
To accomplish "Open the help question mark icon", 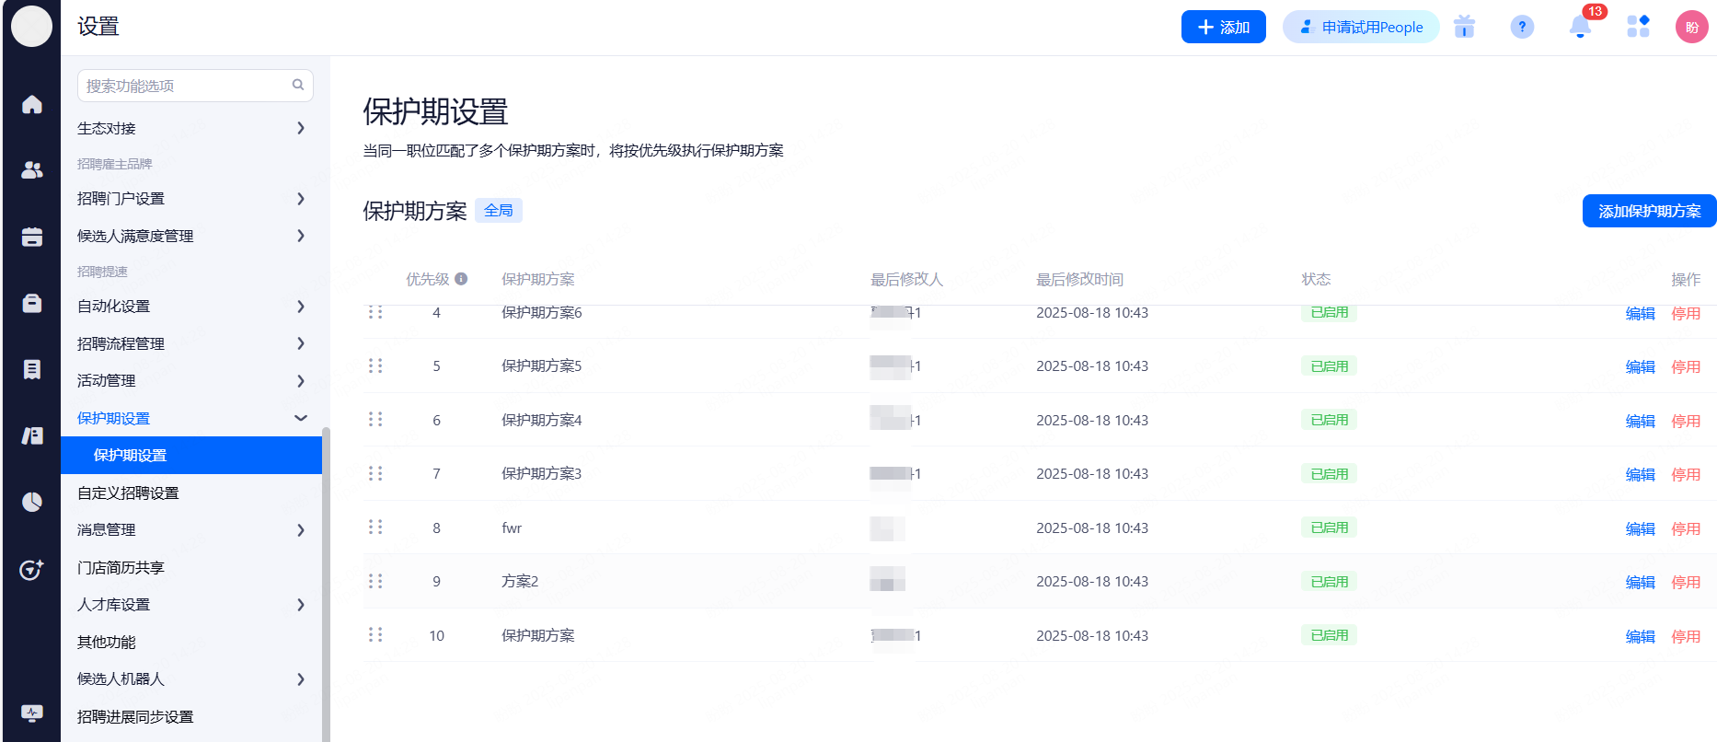I will (x=1522, y=27).
